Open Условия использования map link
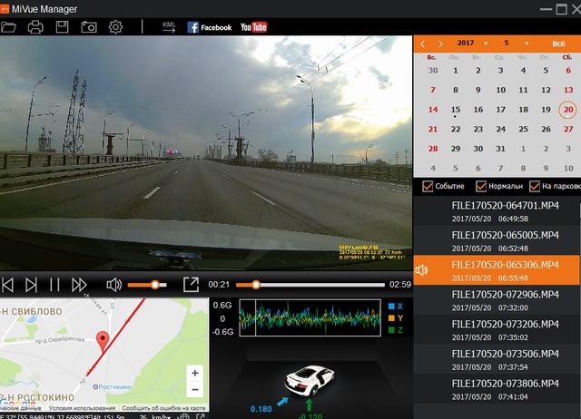 (x=82, y=408)
